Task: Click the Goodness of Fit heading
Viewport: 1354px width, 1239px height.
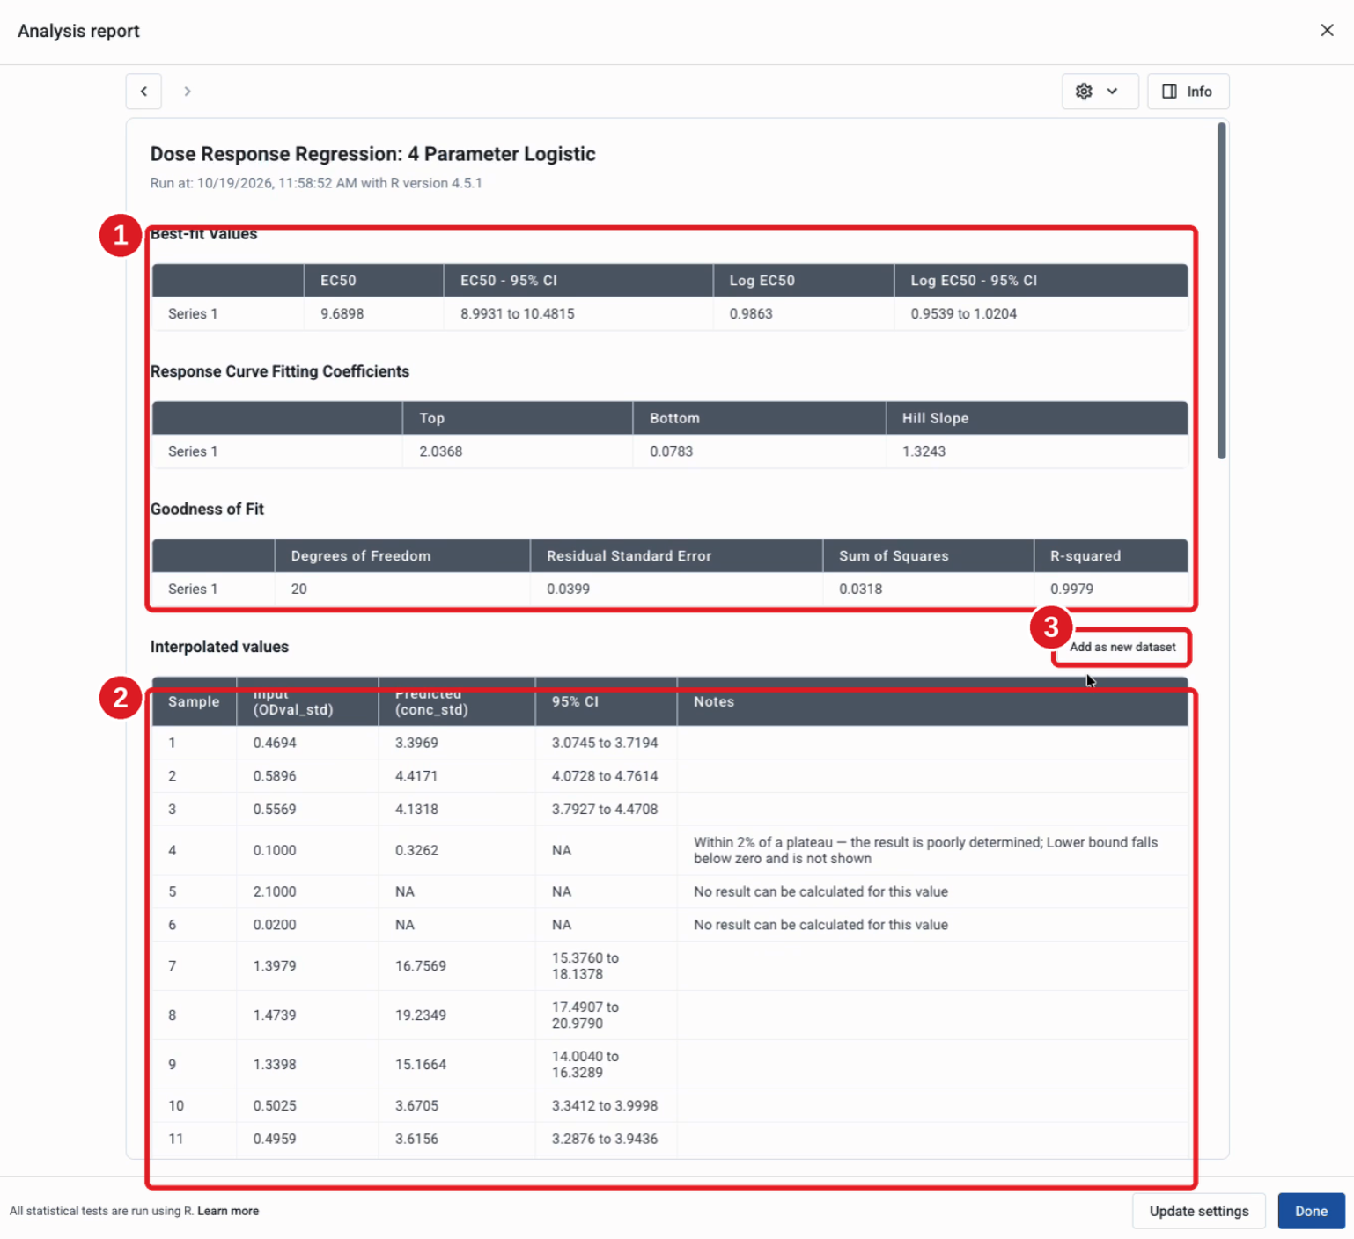Action: pos(207,510)
